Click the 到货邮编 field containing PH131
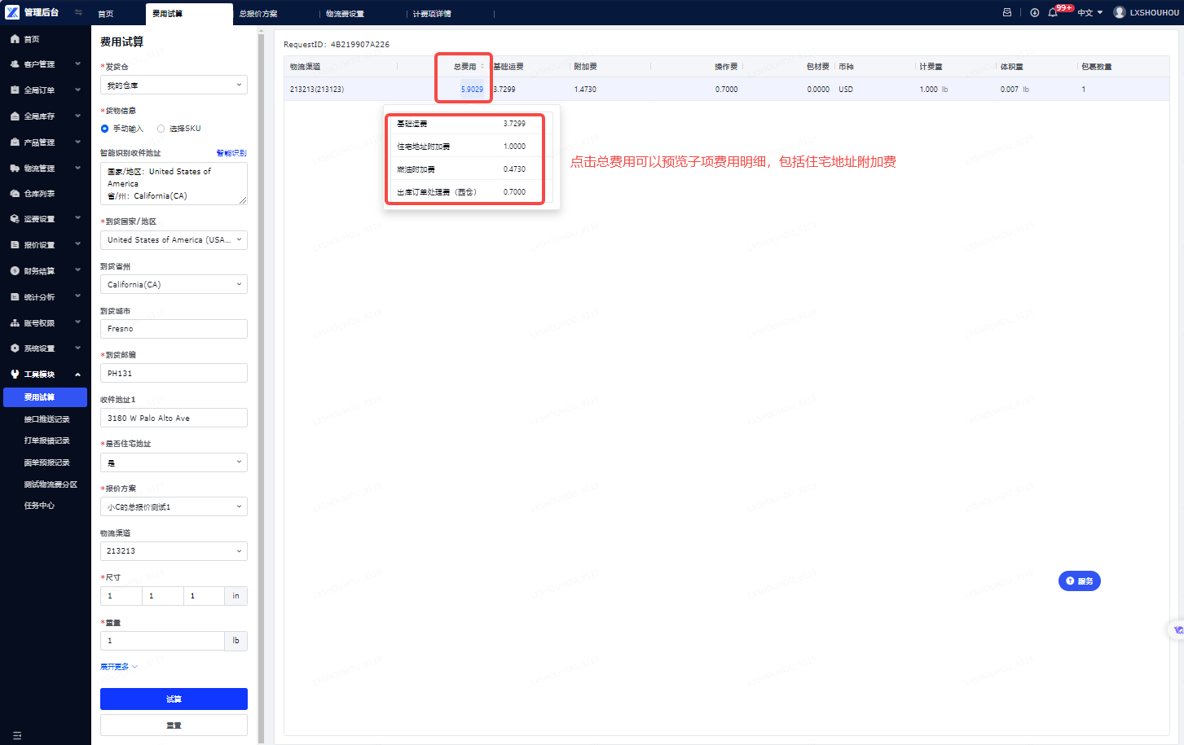 (x=174, y=373)
